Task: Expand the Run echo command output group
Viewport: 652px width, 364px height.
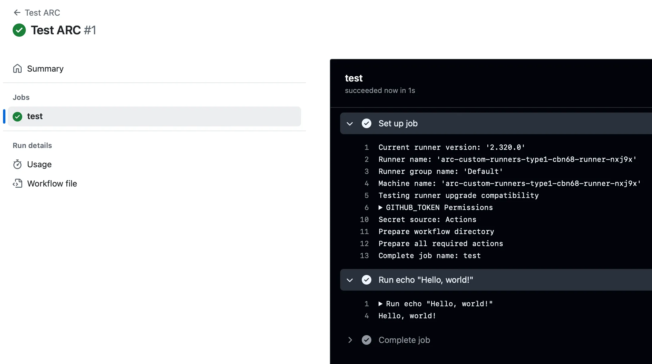Action: (x=380, y=304)
